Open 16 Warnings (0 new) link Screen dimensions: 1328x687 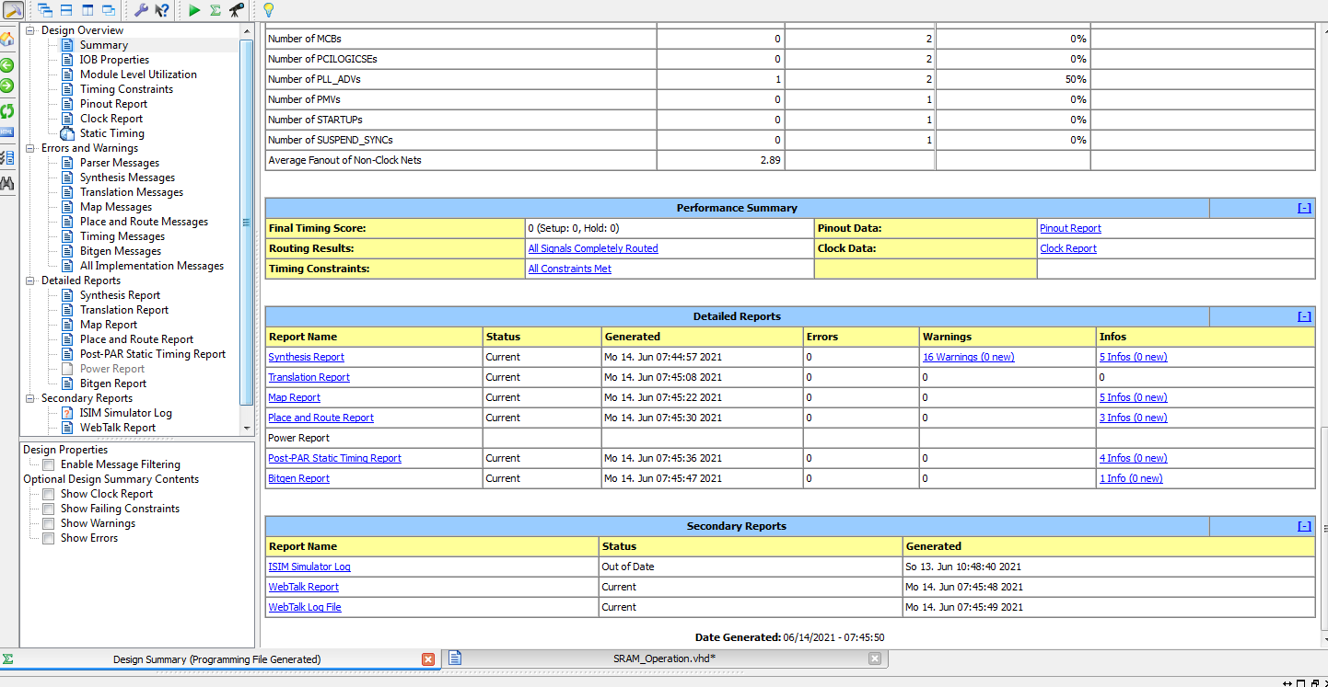(x=968, y=357)
